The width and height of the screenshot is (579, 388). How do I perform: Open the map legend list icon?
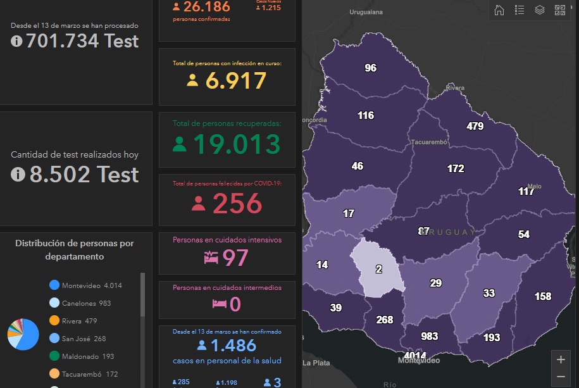click(x=520, y=10)
